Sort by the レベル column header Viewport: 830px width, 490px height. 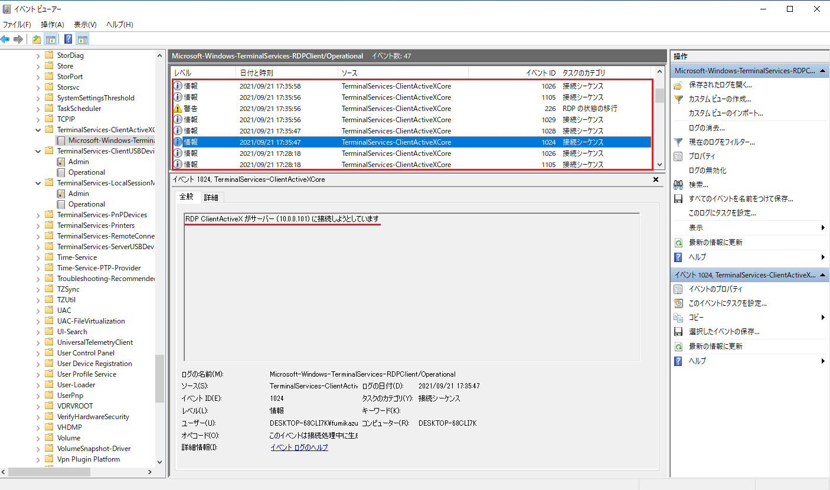pos(203,73)
